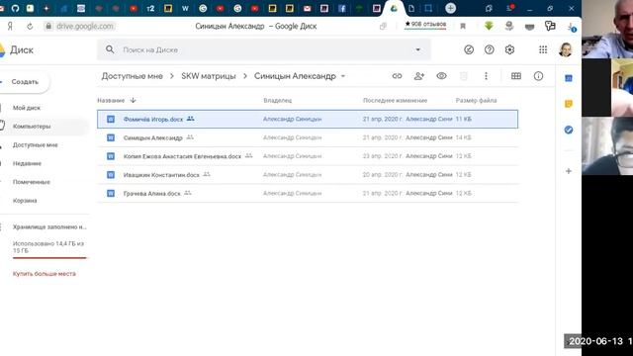The image size is (633, 356).
Task: Click the Google account avatar
Action: pos(565,49)
